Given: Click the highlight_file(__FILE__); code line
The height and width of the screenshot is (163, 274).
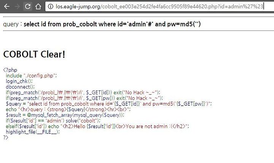Looking at the screenshot, I should (x=33, y=132).
